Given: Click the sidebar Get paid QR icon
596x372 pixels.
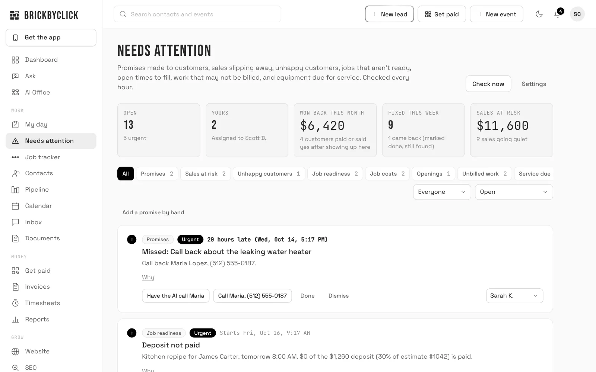Looking at the screenshot, I should coord(15,271).
